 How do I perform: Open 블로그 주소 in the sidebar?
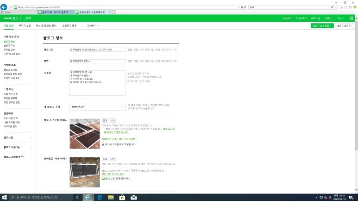[x=9, y=46]
